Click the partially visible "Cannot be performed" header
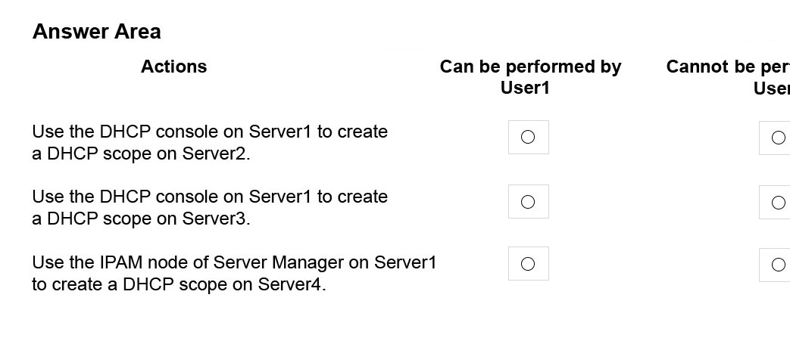The height and width of the screenshot is (338, 790). pyautogui.click(x=728, y=77)
